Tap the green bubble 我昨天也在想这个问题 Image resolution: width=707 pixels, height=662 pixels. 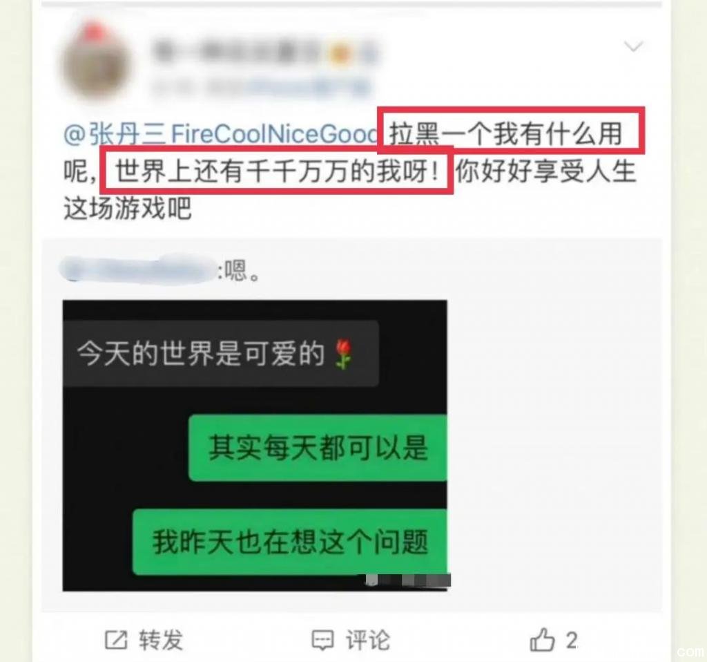tap(290, 542)
